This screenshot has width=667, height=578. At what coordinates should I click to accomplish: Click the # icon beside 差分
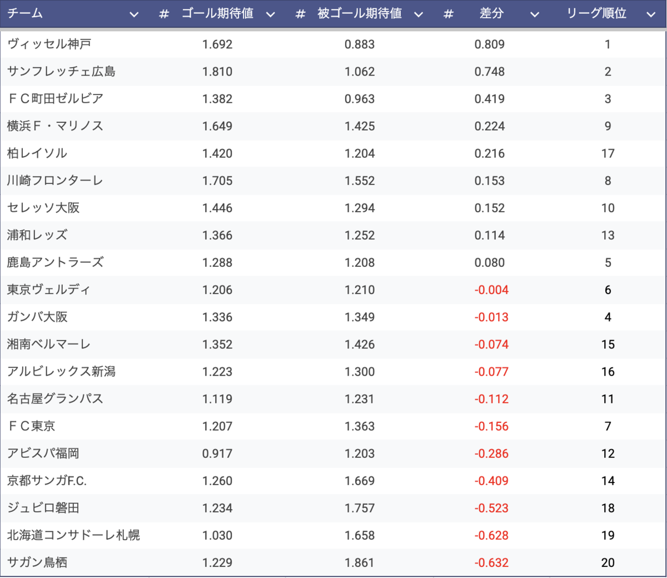click(x=449, y=14)
